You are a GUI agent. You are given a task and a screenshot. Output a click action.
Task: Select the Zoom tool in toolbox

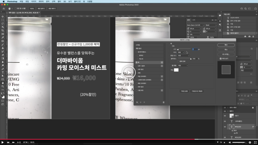pos(3,86)
